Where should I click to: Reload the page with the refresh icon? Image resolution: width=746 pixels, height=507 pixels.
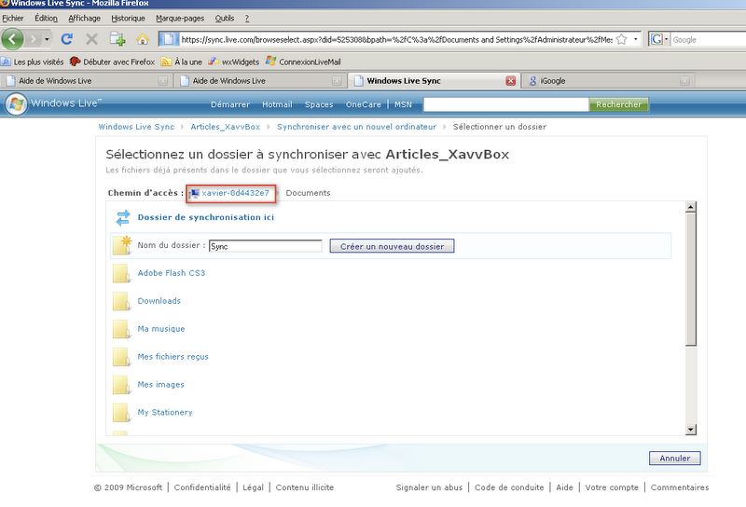[67, 39]
